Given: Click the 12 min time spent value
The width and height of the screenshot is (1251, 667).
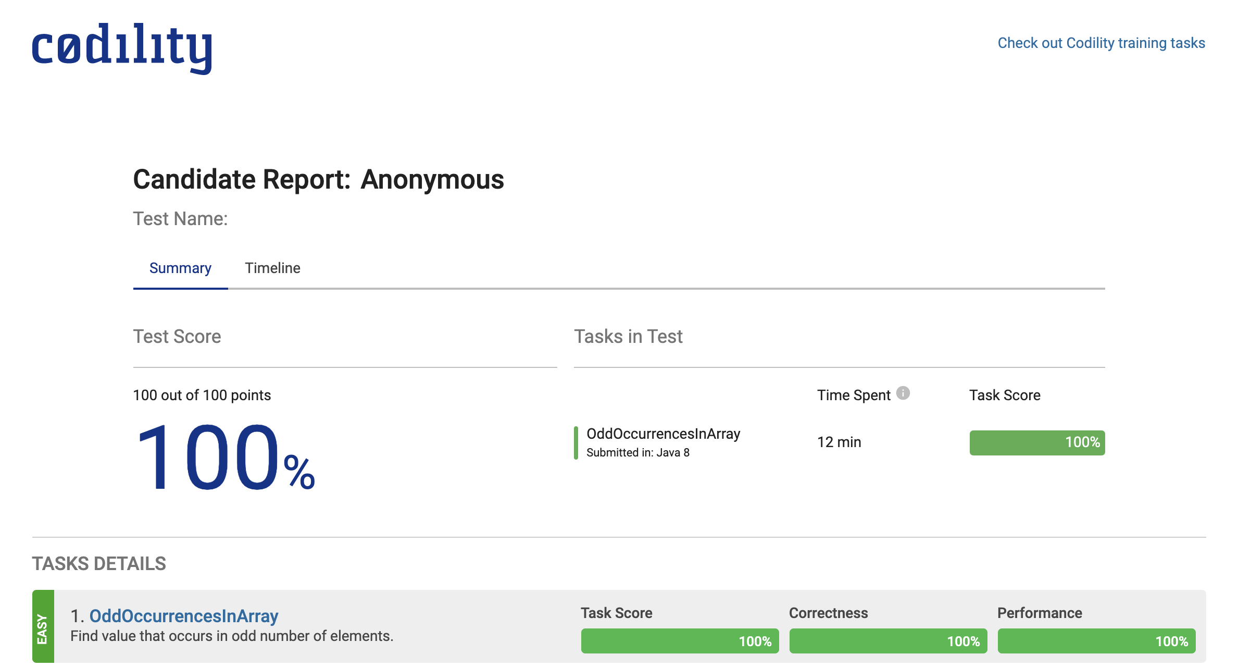Looking at the screenshot, I should click(839, 442).
